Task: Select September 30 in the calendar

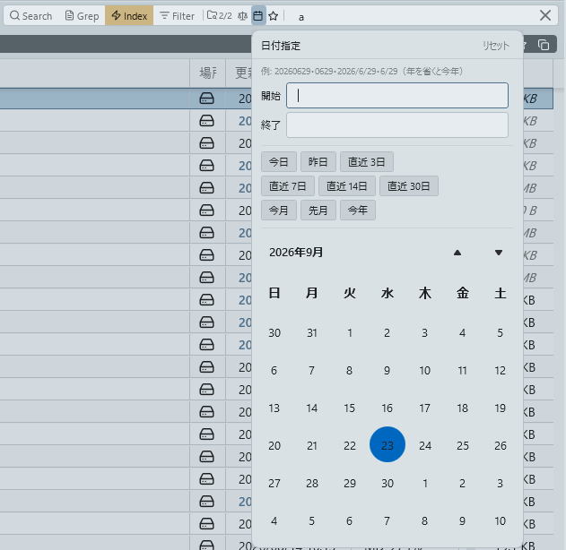Action: [x=387, y=484]
